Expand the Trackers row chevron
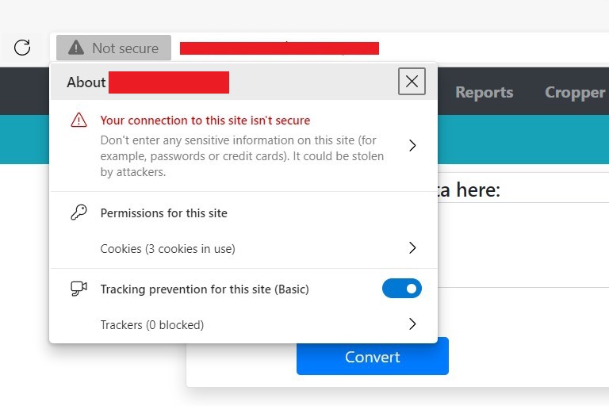The width and height of the screenshot is (609, 406). [x=412, y=324]
